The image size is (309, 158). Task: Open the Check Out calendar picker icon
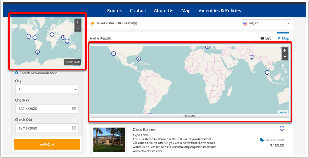(74, 128)
